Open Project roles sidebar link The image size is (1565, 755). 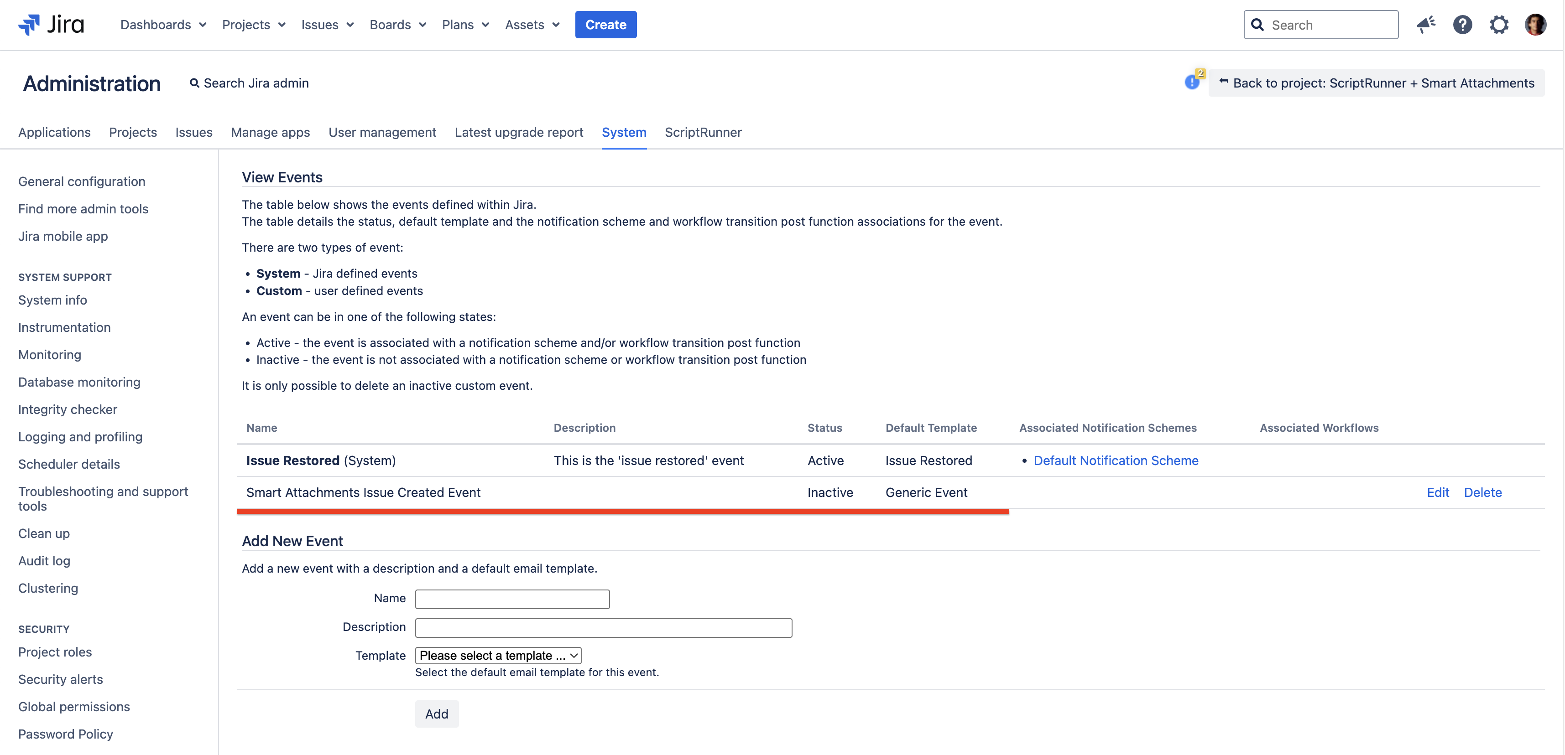55,652
